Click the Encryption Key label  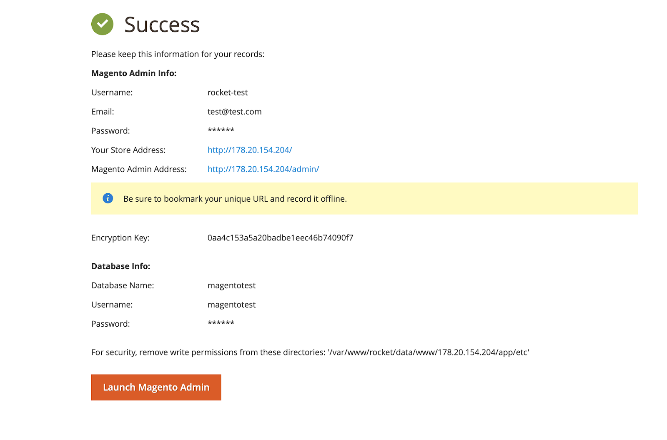120,238
